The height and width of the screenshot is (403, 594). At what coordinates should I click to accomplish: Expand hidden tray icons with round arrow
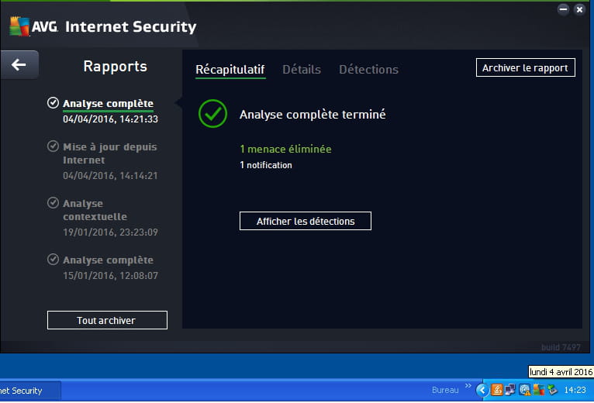(482, 390)
